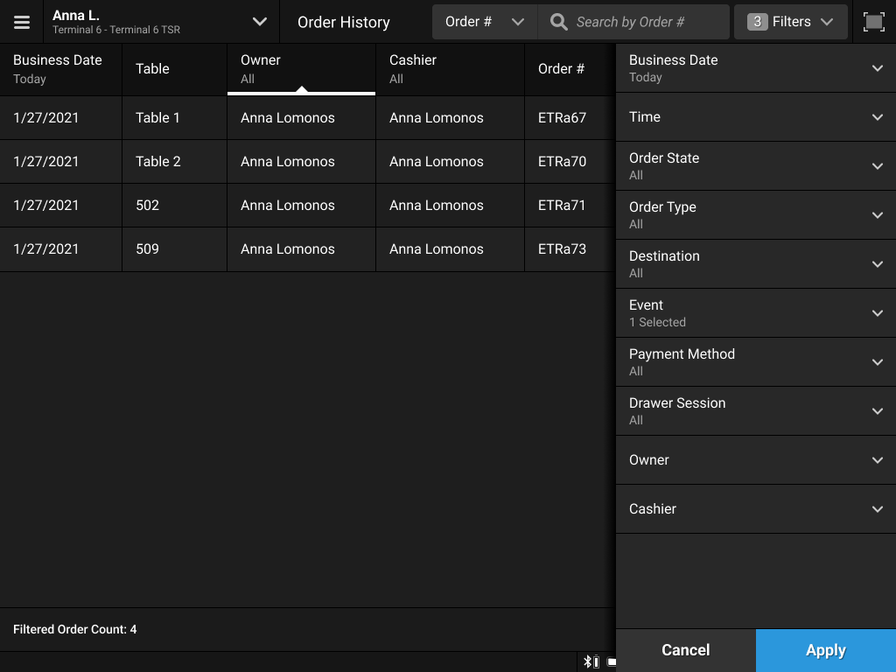Click the fullscreen icon in the top bar
Image resolution: width=896 pixels, height=672 pixels.
(873, 22)
